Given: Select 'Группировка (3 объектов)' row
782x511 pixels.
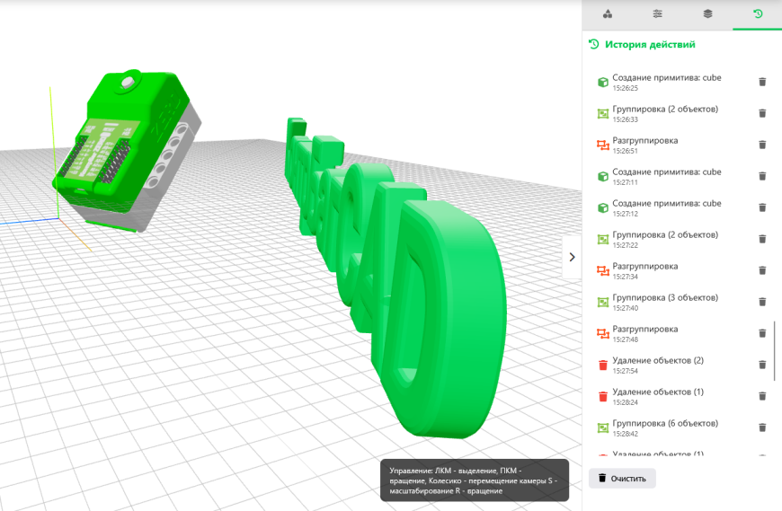Looking at the screenshot, I should [x=681, y=302].
